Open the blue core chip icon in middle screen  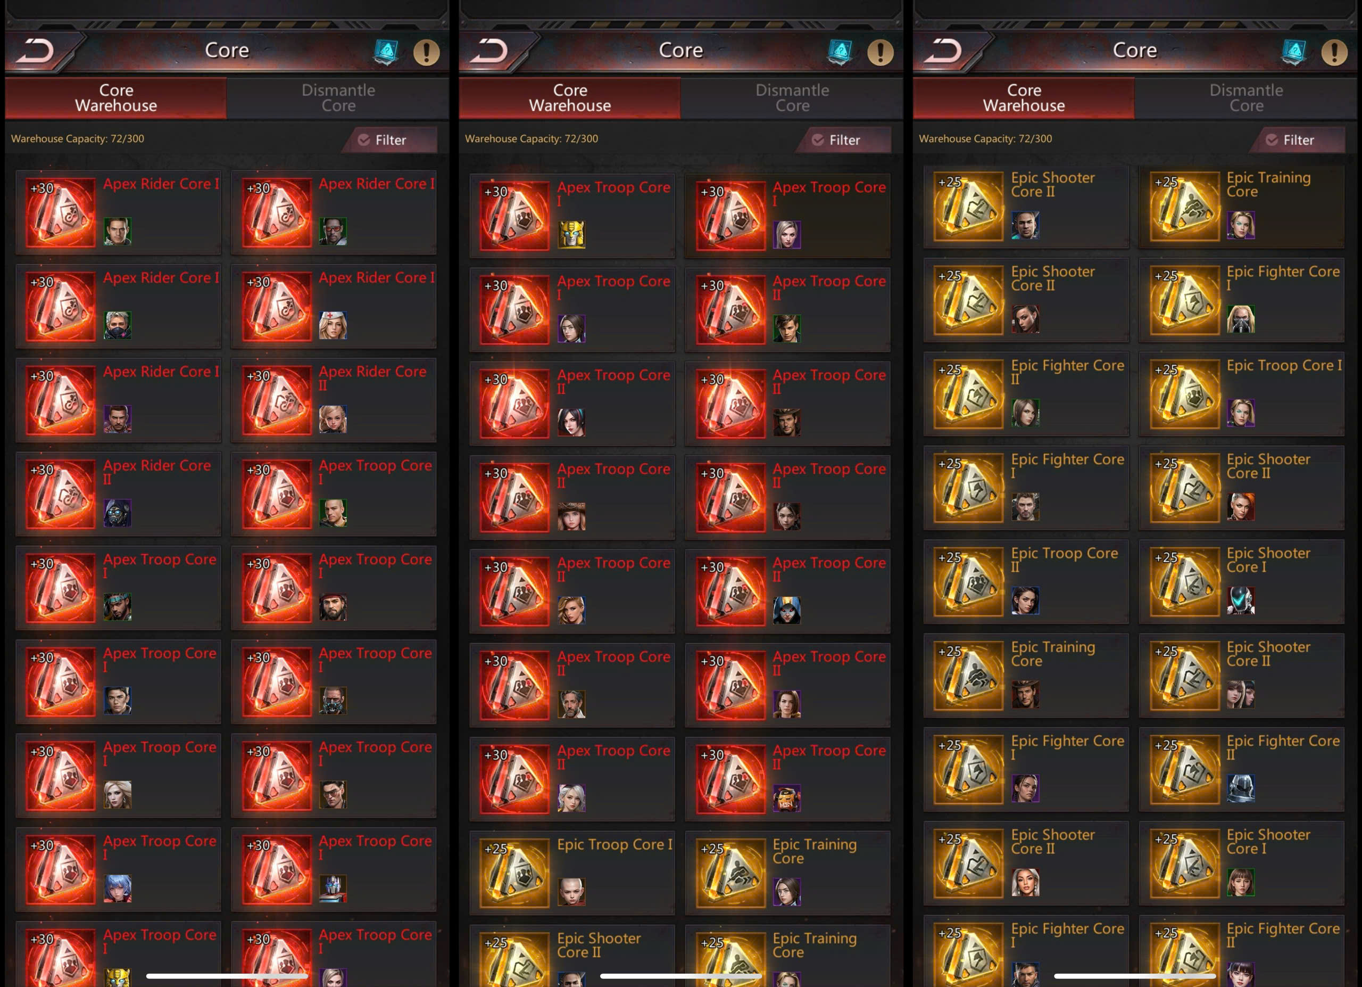point(840,52)
